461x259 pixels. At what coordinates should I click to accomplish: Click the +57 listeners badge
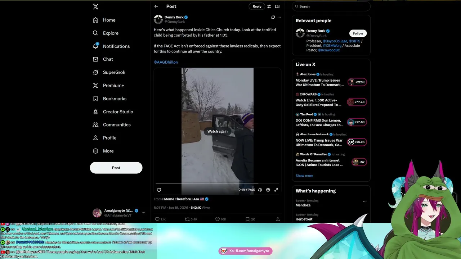[x=359, y=162]
